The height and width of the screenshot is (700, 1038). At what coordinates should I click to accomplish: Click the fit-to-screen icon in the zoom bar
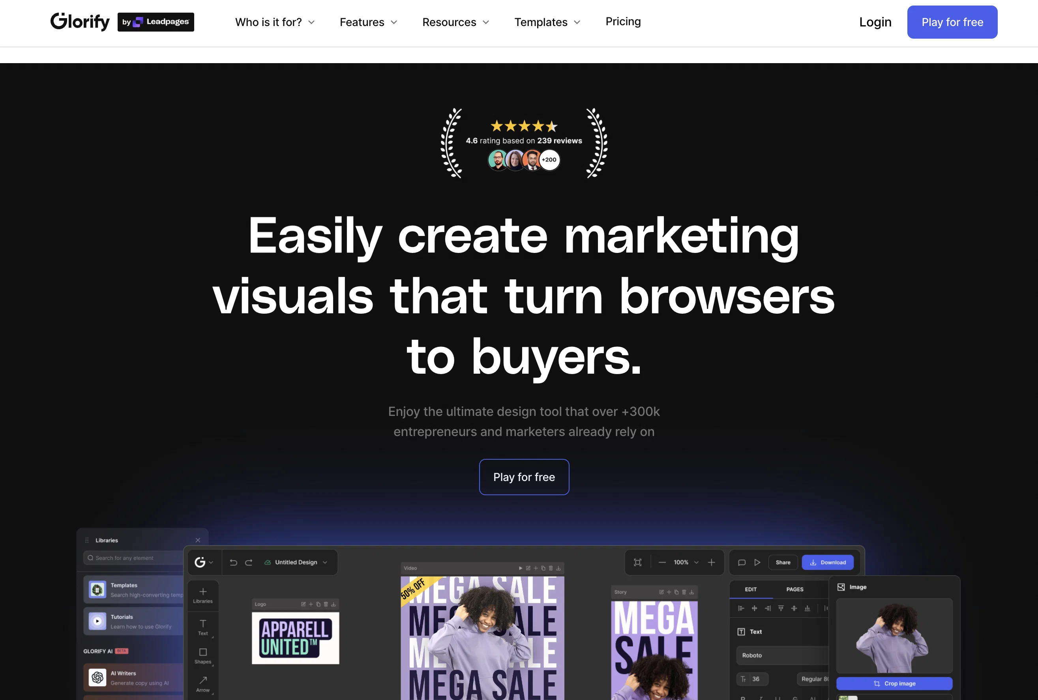637,563
